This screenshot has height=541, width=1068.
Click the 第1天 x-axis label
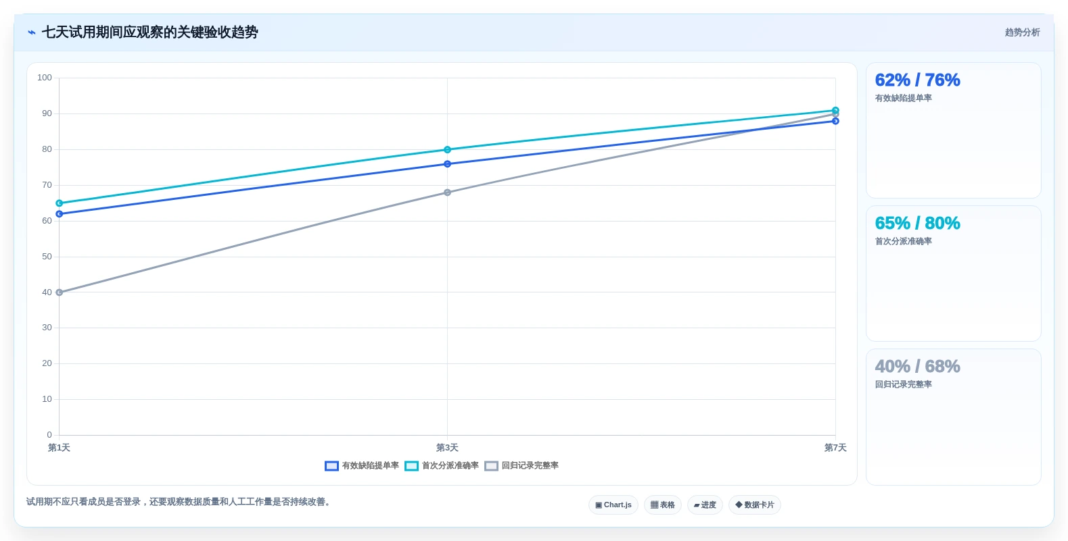(x=59, y=448)
